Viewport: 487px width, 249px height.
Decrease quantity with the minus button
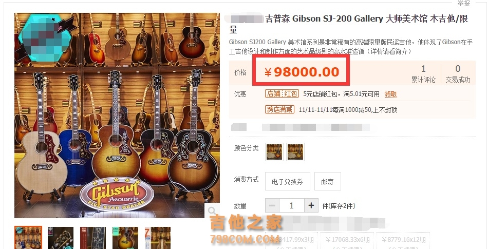coord(272,205)
